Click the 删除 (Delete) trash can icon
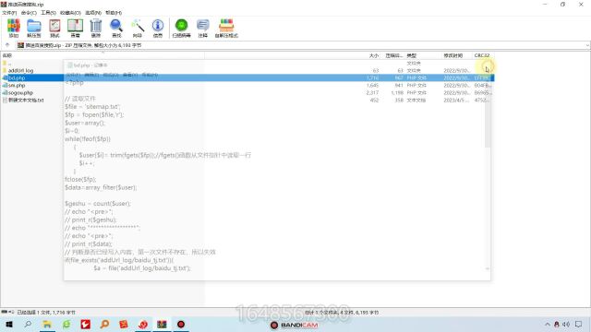Screen dimensions: 591x332 pos(96,29)
